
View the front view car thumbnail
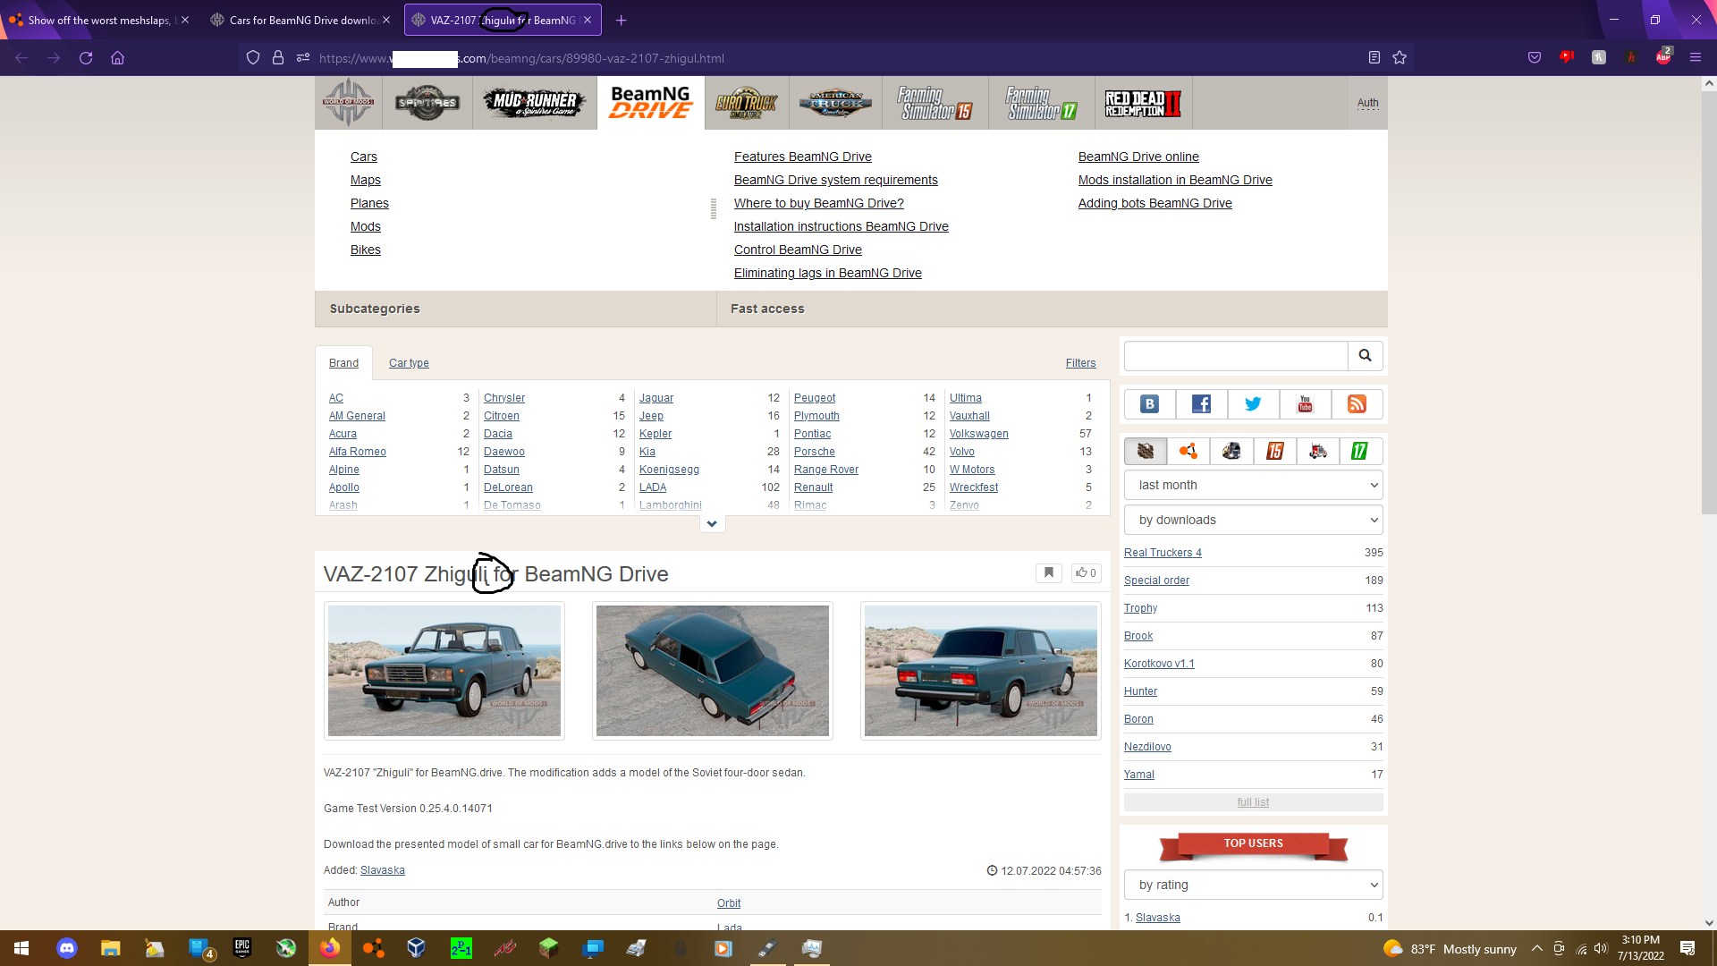click(444, 671)
